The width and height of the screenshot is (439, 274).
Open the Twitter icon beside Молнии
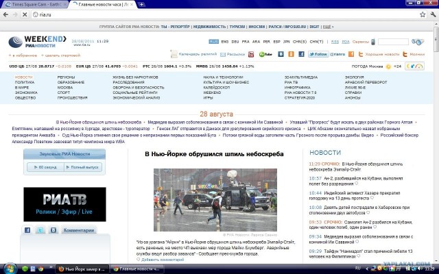pos(405,54)
